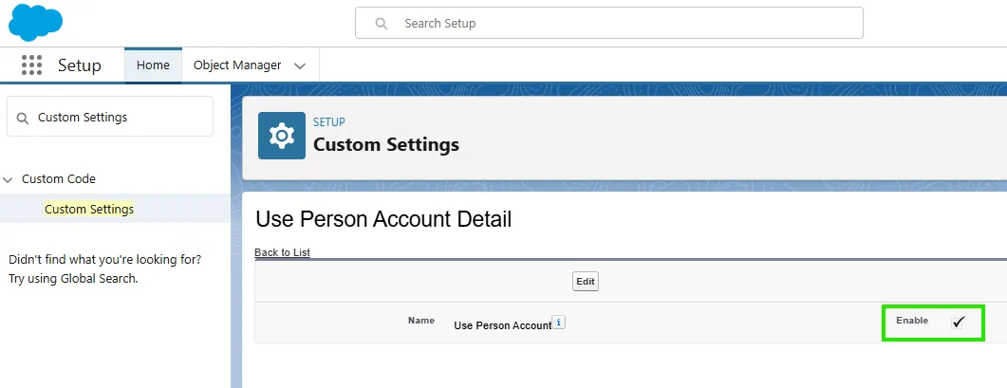
Task: Select Custom Settings in the sidebar tree
Action: coord(89,209)
